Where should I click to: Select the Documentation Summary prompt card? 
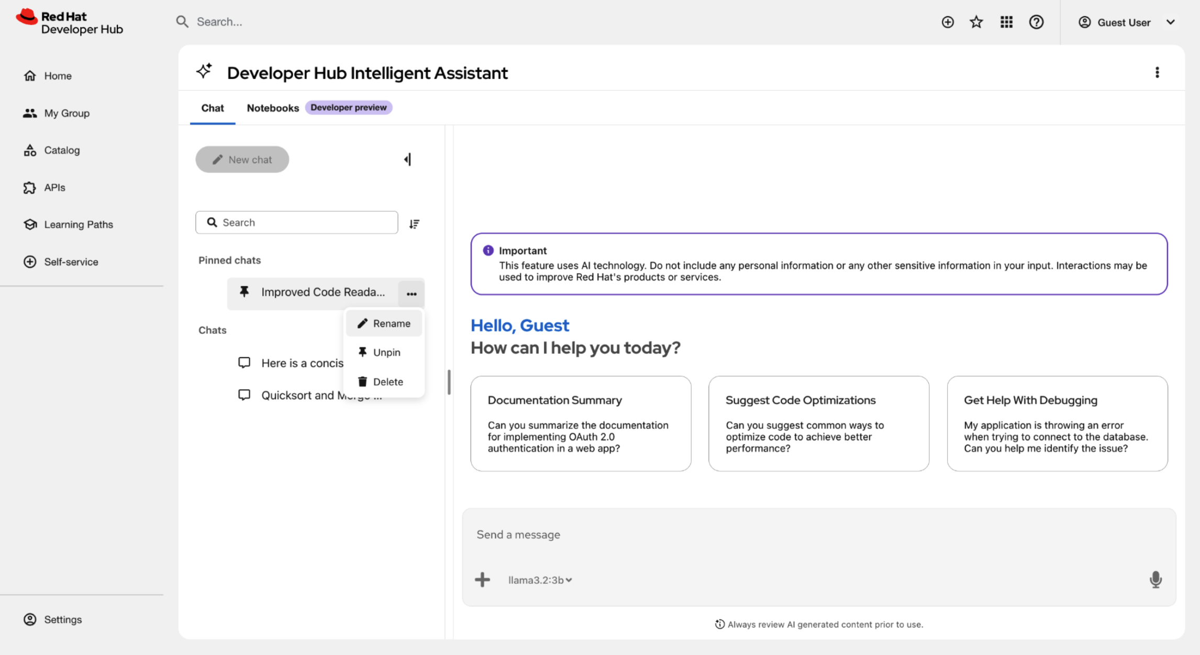[x=581, y=423]
